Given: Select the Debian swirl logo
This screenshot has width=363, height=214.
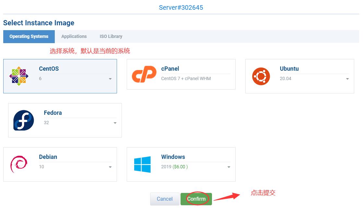Looking at the screenshot, I should [x=19, y=164].
